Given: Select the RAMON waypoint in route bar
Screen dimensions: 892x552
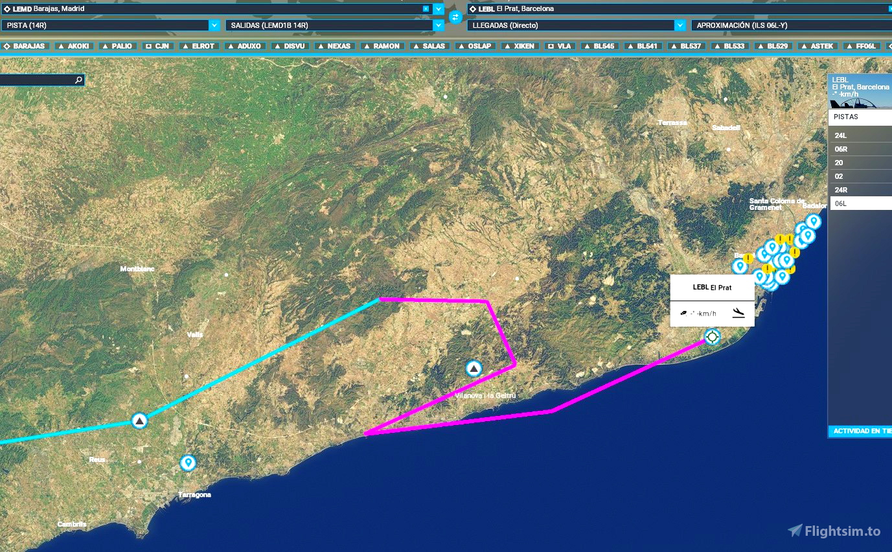Looking at the screenshot, I should click(381, 46).
